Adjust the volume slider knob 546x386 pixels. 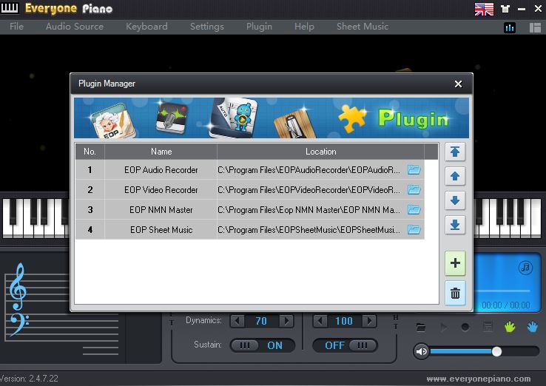tap(497, 351)
